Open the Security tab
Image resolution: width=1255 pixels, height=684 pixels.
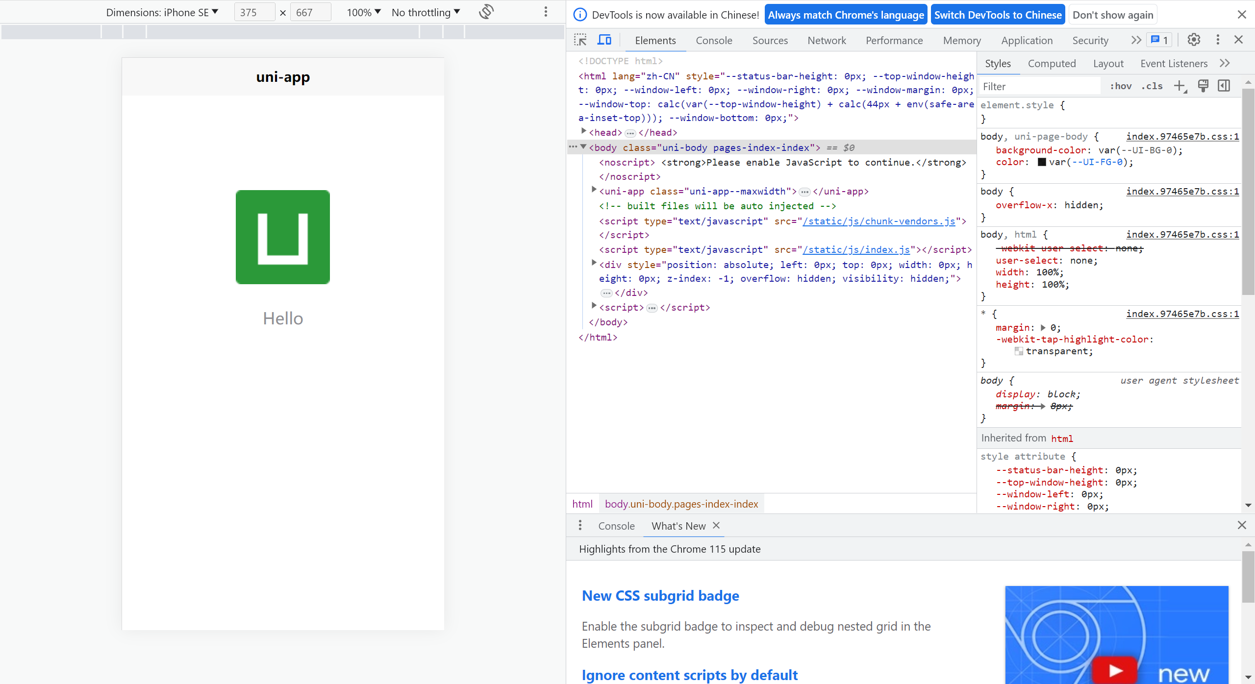coord(1090,40)
